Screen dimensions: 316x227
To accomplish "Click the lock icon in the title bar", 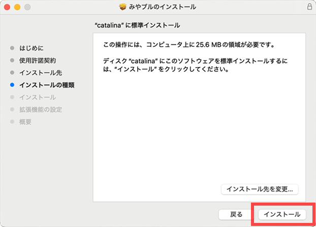I will 309,7.
